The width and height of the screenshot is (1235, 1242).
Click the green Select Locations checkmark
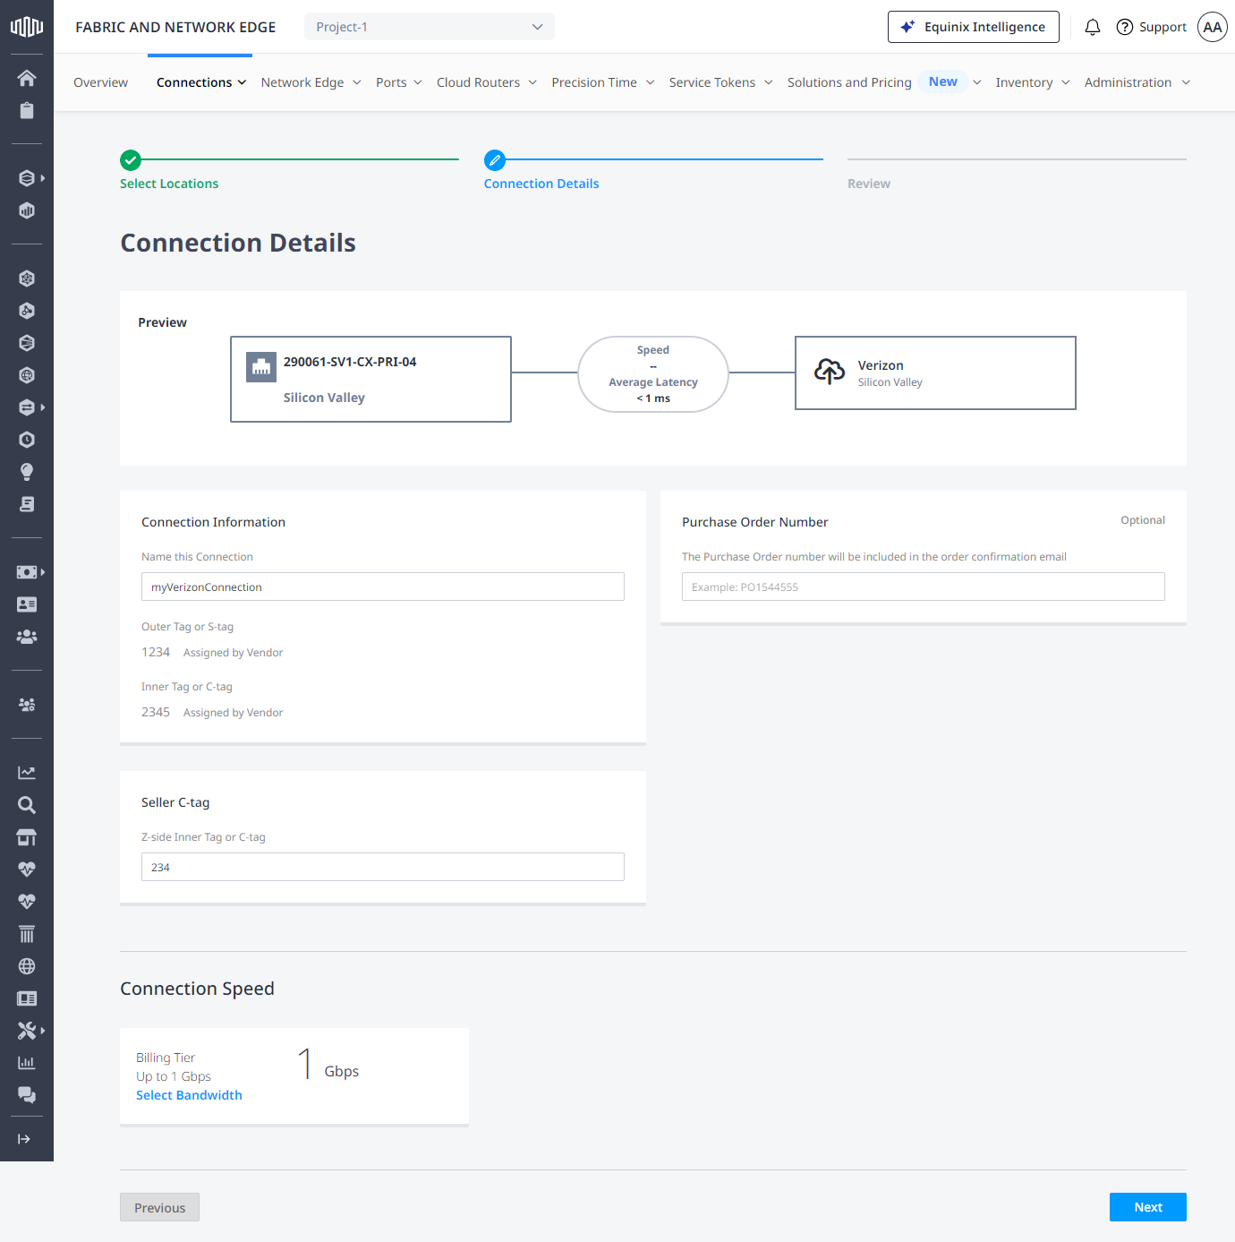click(131, 160)
